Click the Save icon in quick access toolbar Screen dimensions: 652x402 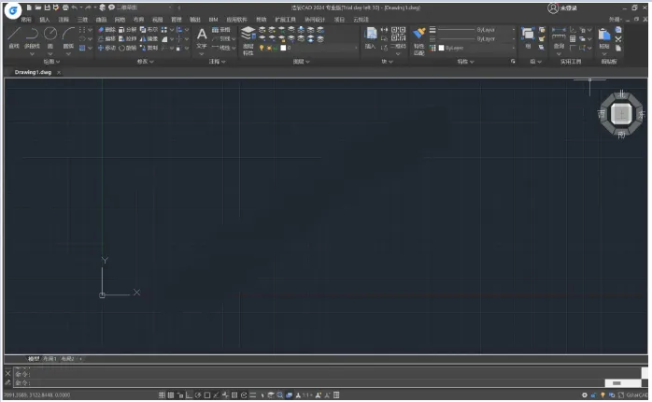coord(47,7)
